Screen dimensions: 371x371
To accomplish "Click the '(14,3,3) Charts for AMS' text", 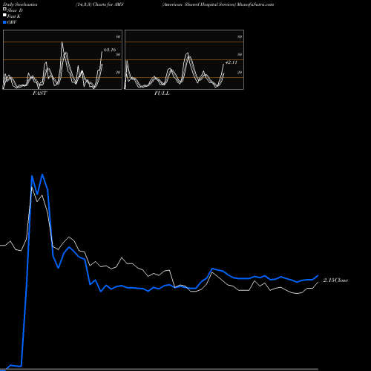I will pos(99,4).
